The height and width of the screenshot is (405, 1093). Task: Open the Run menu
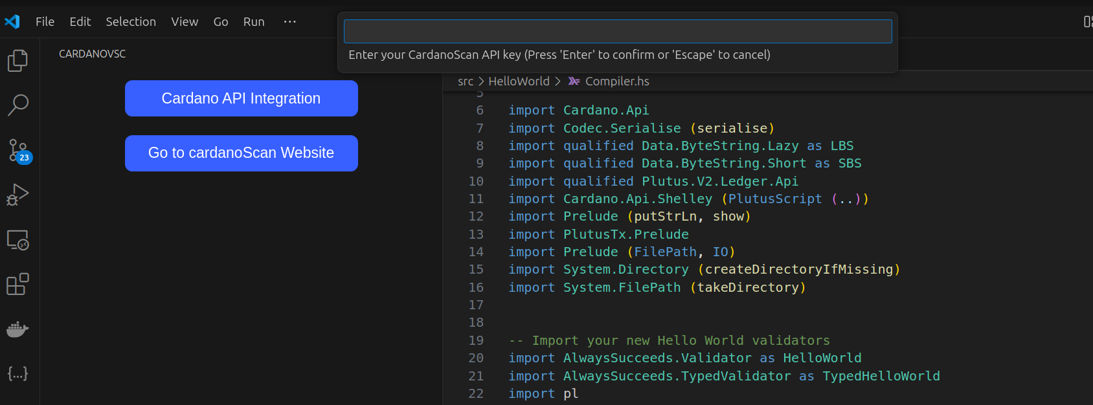(x=254, y=21)
